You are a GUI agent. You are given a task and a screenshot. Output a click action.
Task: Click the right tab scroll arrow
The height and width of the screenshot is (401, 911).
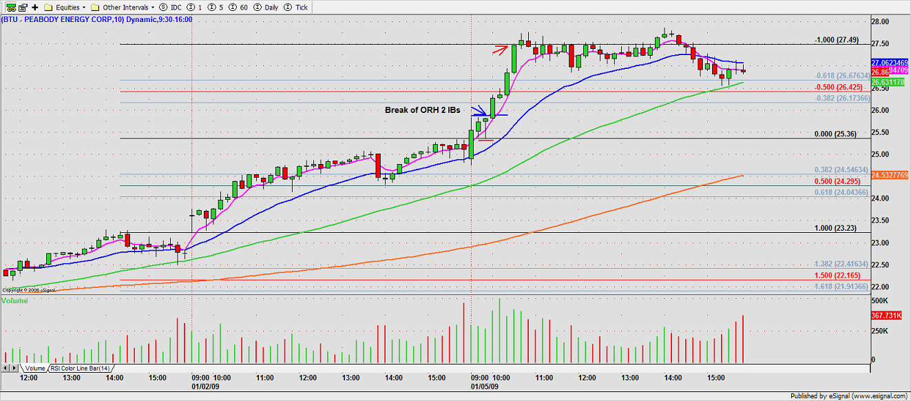(15, 369)
